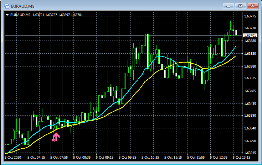Click price level 1.63485 on scale

coord(250,91)
